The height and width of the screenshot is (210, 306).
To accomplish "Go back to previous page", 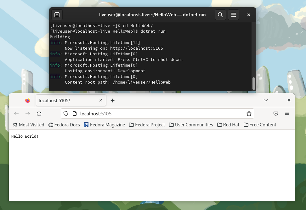I will pos(16,113).
